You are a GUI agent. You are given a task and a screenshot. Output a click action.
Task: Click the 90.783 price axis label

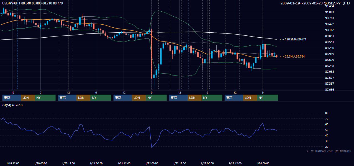pos(329,18)
